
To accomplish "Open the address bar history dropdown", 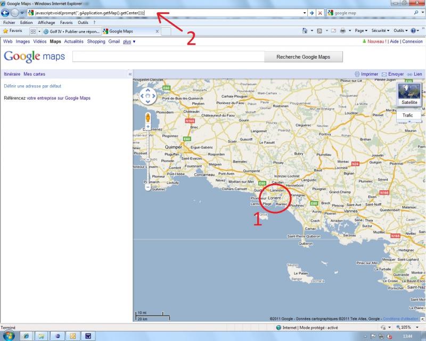I will 305,13.
